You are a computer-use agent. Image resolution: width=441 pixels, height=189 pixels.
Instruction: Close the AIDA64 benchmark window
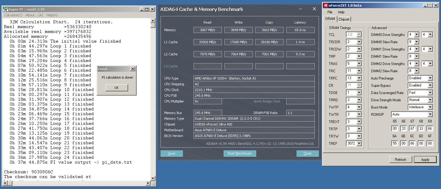(x=314, y=9)
